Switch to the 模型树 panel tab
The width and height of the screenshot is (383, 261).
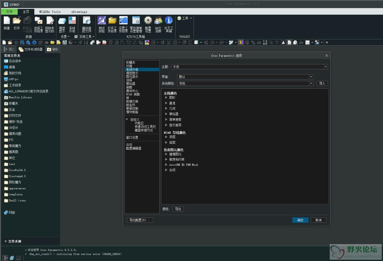point(9,49)
